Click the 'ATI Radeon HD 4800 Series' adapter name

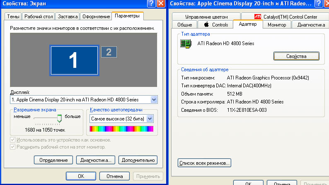click(x=226, y=43)
